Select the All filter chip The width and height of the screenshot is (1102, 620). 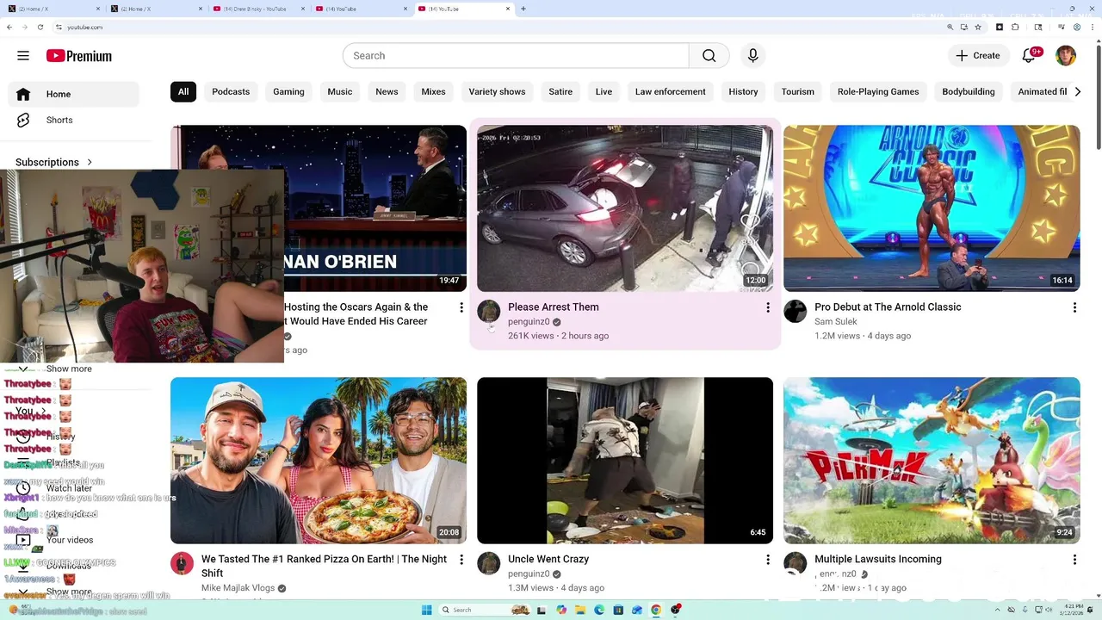[183, 91]
